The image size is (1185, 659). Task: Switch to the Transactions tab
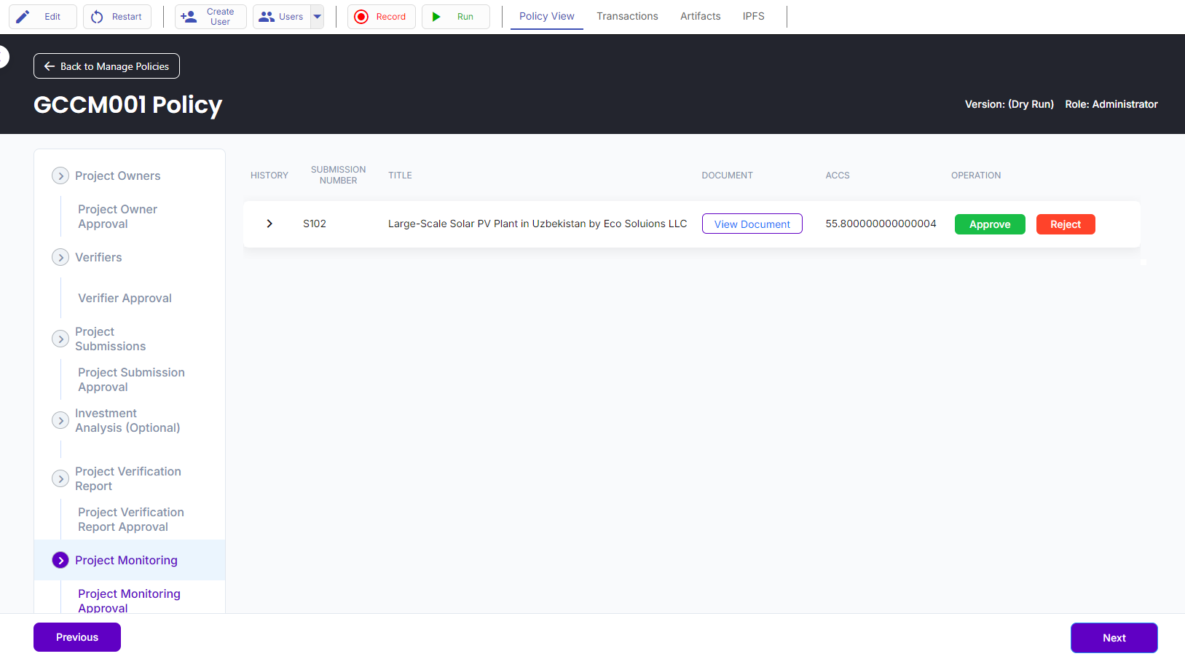[x=627, y=16]
